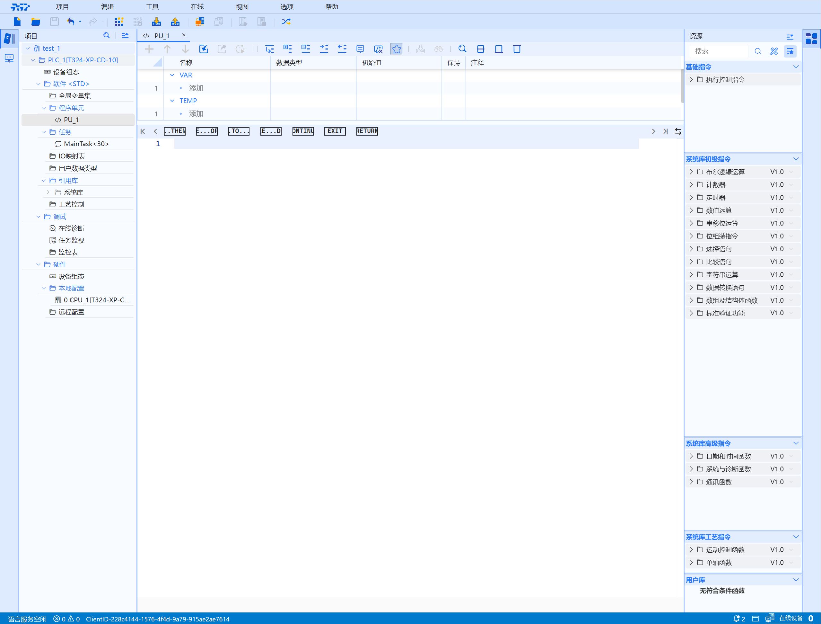
Task: Click the debug monitor icon in the left sidebar
Action: (x=9, y=58)
